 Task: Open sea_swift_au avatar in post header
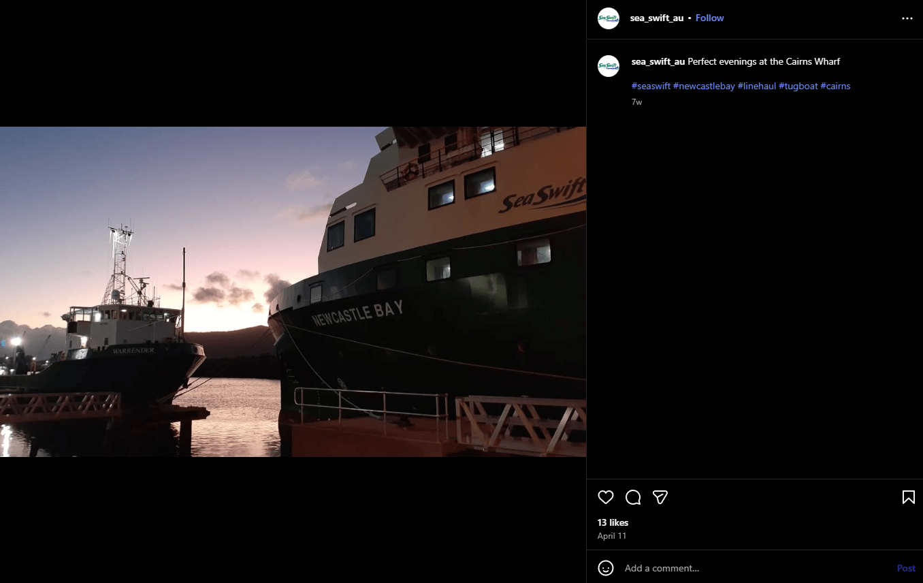pos(609,18)
